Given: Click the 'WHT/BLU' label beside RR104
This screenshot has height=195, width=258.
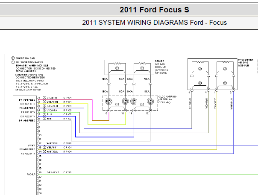Looking at the screenshot, I should [52, 151].
